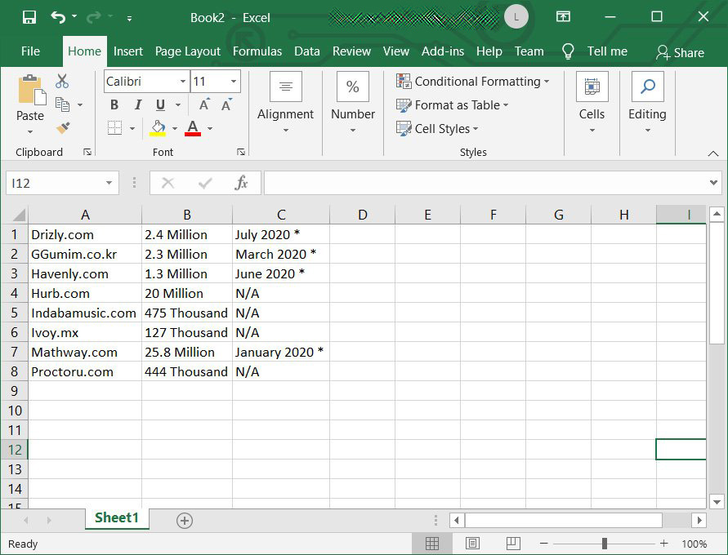Switch to the Page Layout tab
This screenshot has height=555, width=728.
pyautogui.click(x=188, y=51)
